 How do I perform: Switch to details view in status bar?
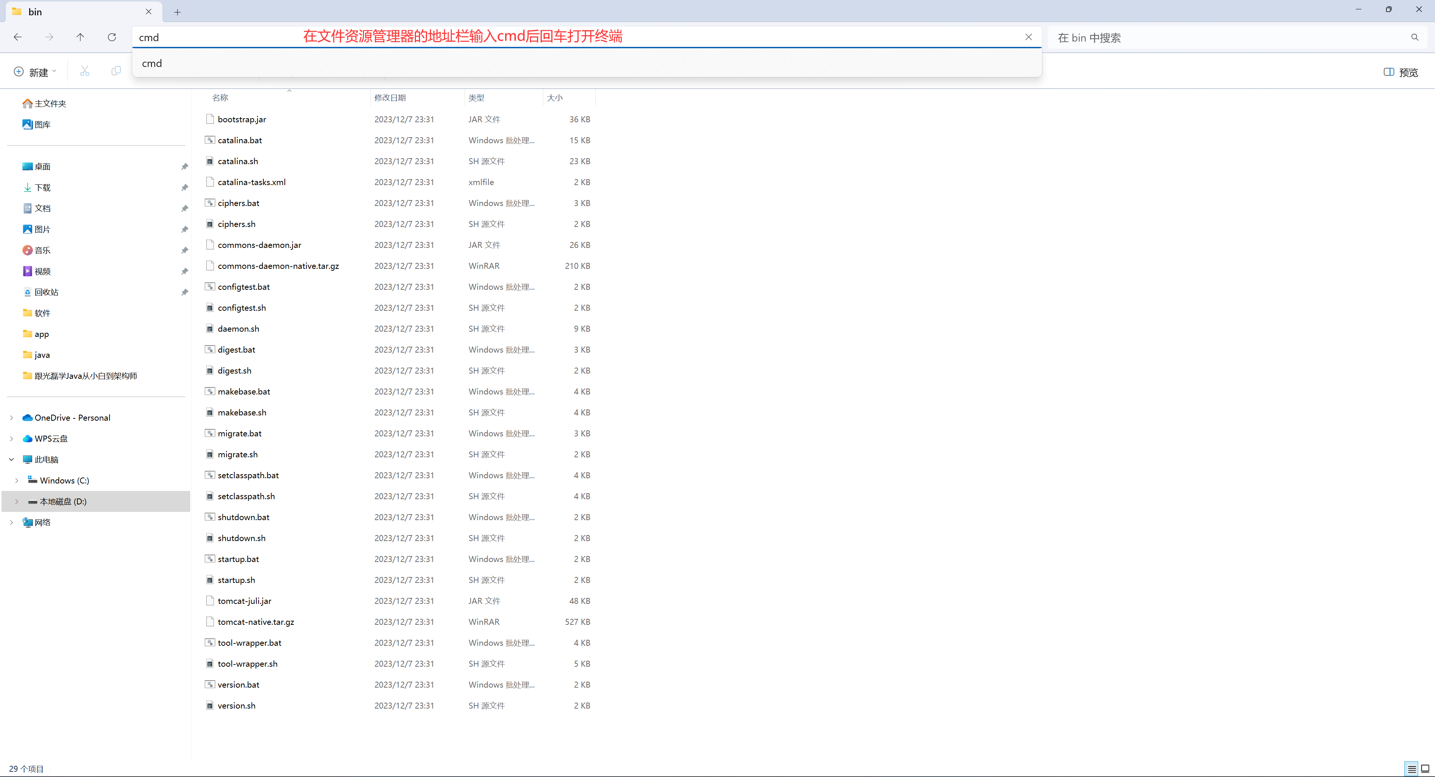(1411, 769)
